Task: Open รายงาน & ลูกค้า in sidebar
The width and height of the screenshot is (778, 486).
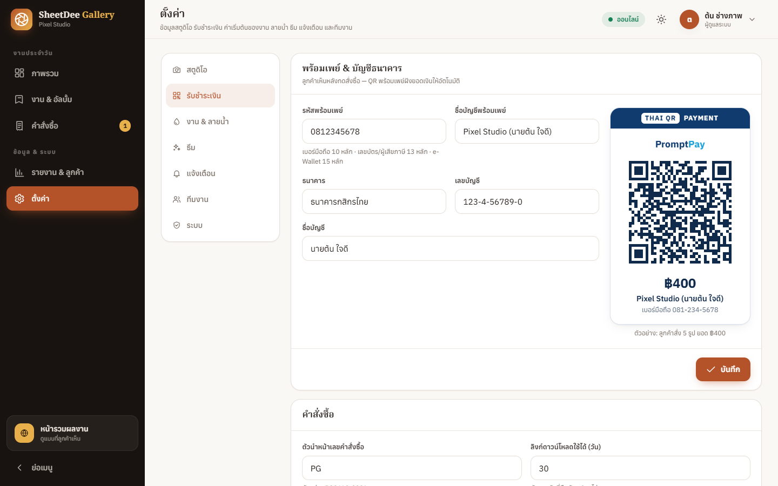Action: (72, 172)
